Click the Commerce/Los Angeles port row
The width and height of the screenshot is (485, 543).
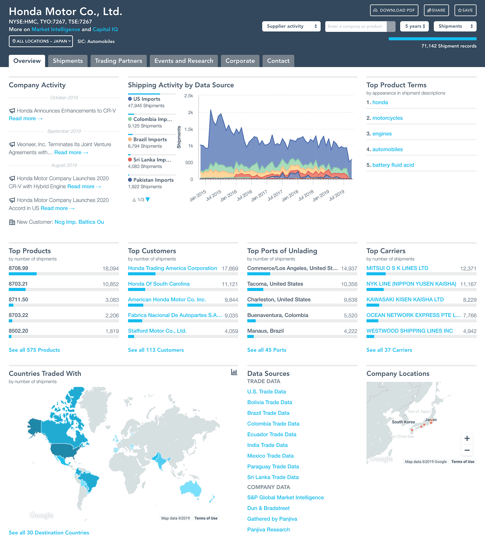[x=302, y=270]
